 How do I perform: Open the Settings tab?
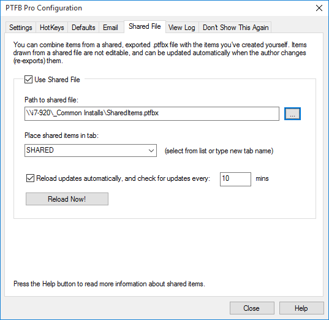coord(21,28)
